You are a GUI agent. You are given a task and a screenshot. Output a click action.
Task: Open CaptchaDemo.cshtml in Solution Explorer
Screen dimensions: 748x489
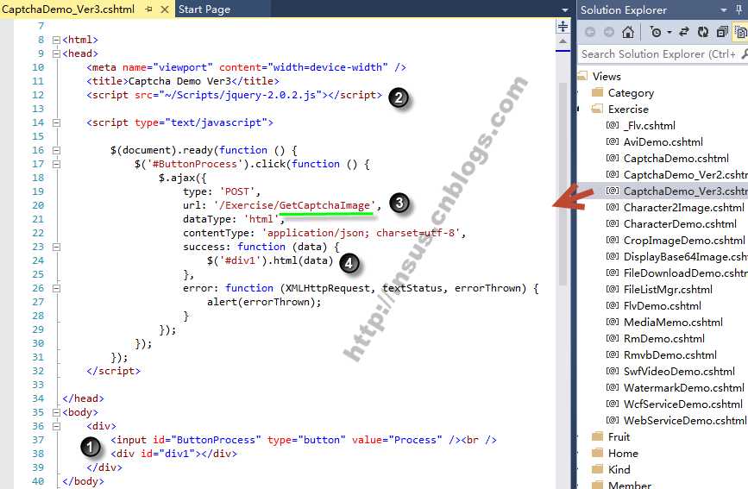[x=676, y=159]
